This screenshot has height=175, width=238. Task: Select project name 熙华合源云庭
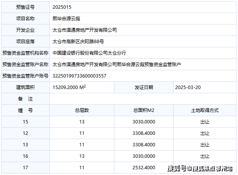pos(66,19)
